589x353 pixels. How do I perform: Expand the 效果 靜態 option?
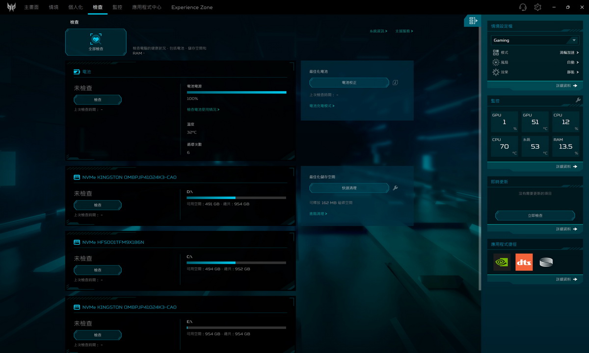[535, 72]
